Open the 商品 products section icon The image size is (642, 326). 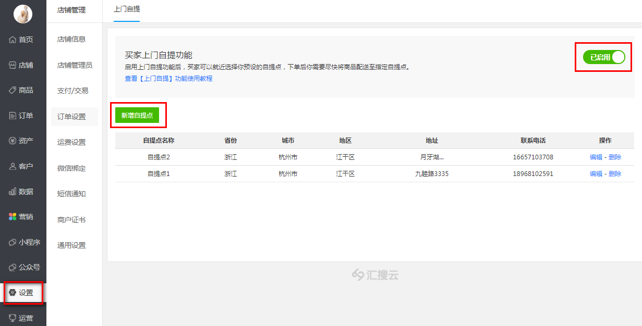pyautogui.click(x=11, y=90)
